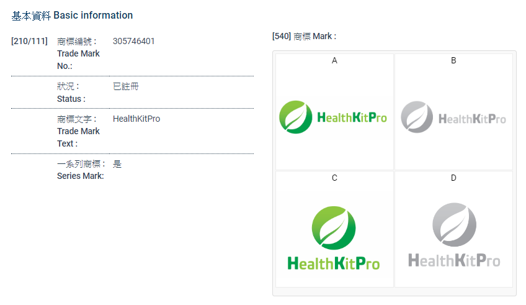Image resolution: width=526 pixels, height=305 pixels.
Task: Click the grey leaf icon in mark D
Action: [454, 224]
